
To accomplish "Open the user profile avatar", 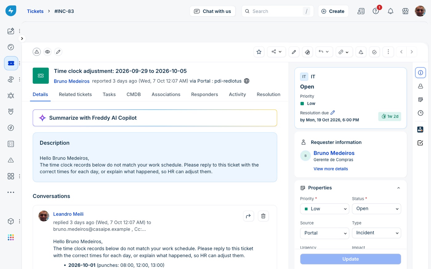I will tap(420, 11).
